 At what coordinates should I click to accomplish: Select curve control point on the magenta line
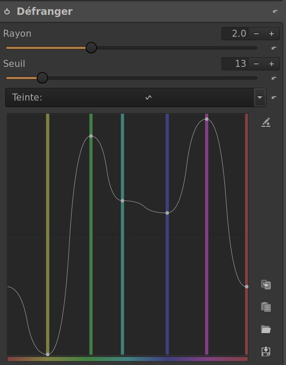[x=207, y=119]
